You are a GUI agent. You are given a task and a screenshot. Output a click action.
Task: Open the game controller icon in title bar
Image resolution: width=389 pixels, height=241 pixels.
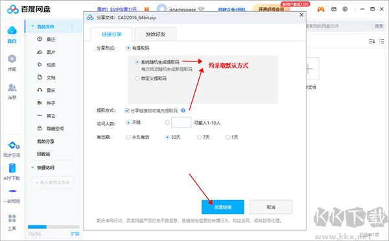coord(321,9)
